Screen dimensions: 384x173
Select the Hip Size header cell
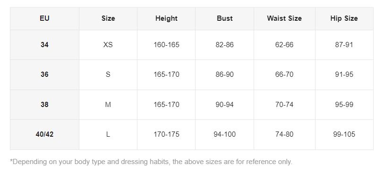click(x=344, y=18)
